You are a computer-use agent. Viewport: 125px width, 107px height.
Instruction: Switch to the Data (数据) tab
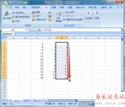[x=54, y=8]
